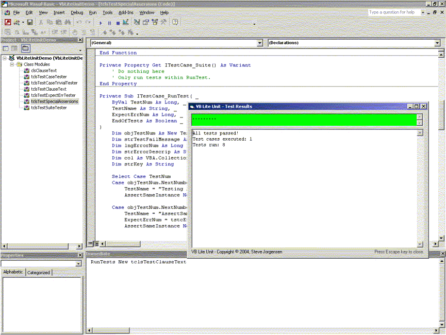Click the Outdent toolbar icon

pyautogui.click(x=63, y=32)
